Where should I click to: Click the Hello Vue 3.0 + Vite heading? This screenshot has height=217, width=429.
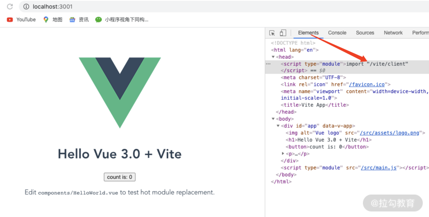pyautogui.click(x=120, y=154)
